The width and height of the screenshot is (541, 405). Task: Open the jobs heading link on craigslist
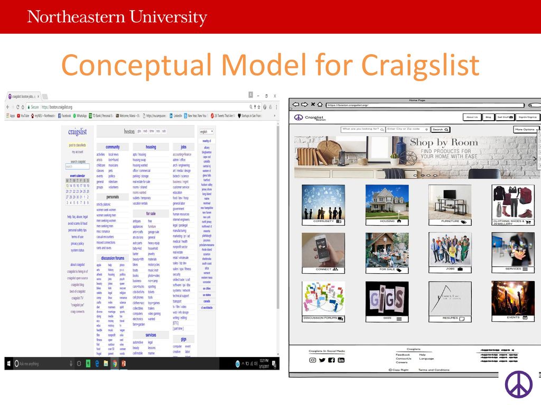(x=183, y=147)
